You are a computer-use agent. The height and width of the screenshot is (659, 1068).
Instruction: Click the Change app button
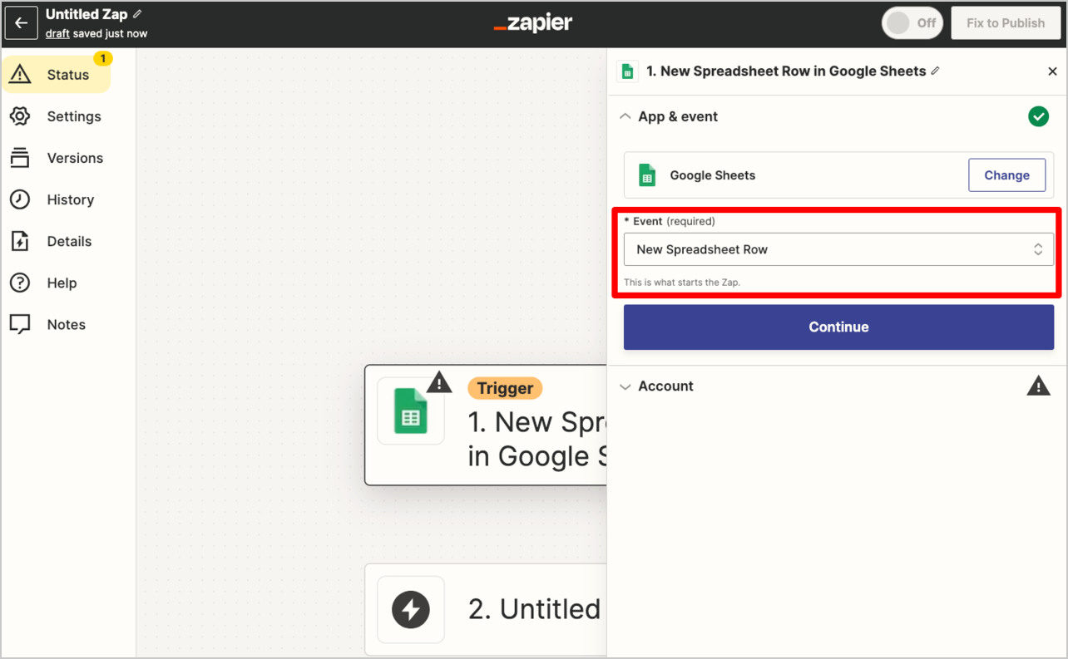(x=1006, y=175)
